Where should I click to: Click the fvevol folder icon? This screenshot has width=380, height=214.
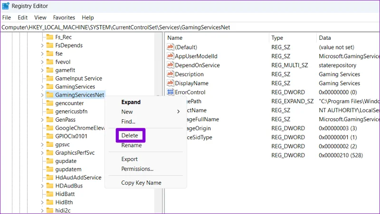(50, 62)
